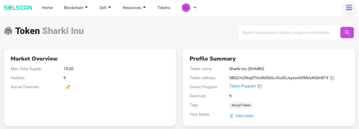Expand the Blockchain dropdown menu
Screen dimensions: 359x129
76,8
